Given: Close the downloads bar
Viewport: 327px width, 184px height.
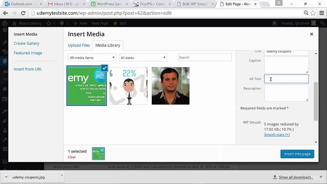Looking at the screenshot, I should [321, 177].
